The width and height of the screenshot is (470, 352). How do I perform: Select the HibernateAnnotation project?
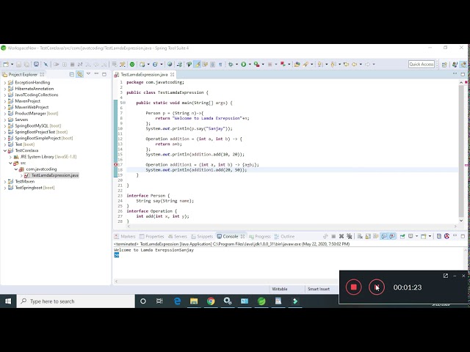pos(35,89)
